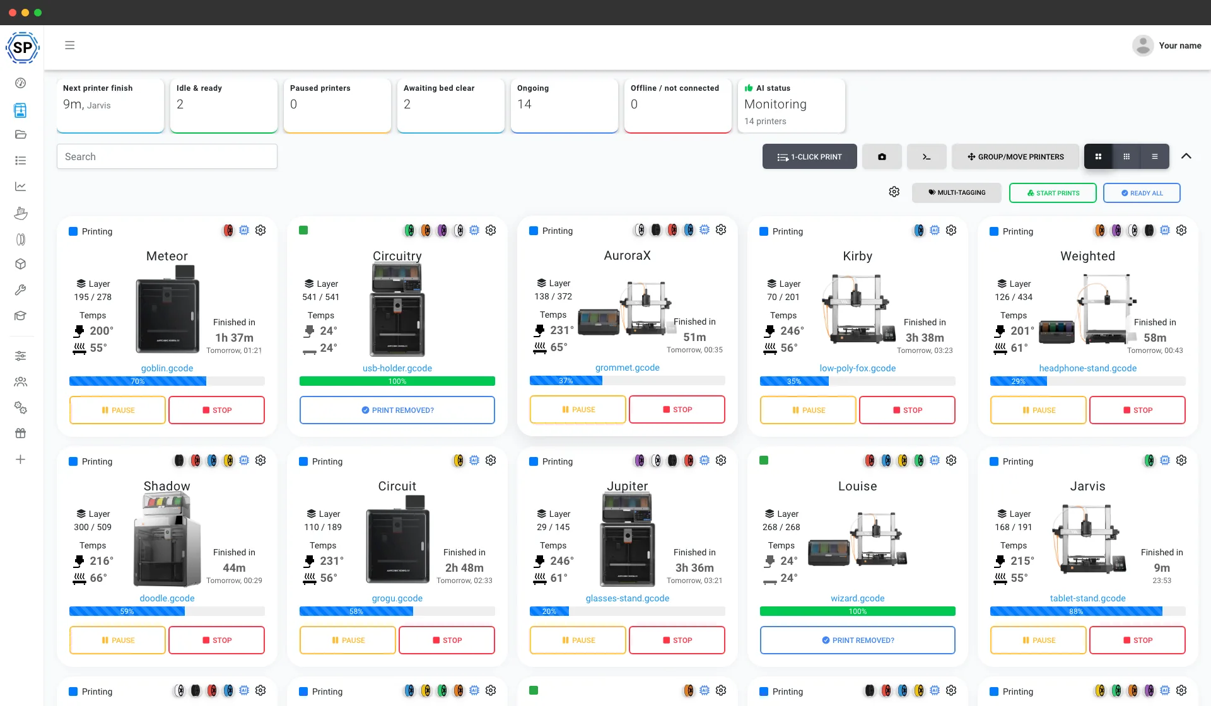Click red filament spool on Meteor card
1211x706 pixels.
pos(228,231)
